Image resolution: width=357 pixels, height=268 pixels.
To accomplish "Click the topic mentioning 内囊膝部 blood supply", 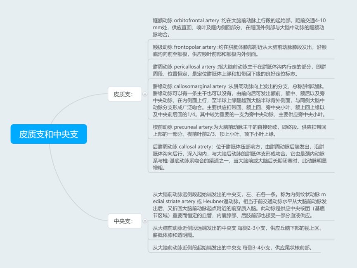I will 241,206.
